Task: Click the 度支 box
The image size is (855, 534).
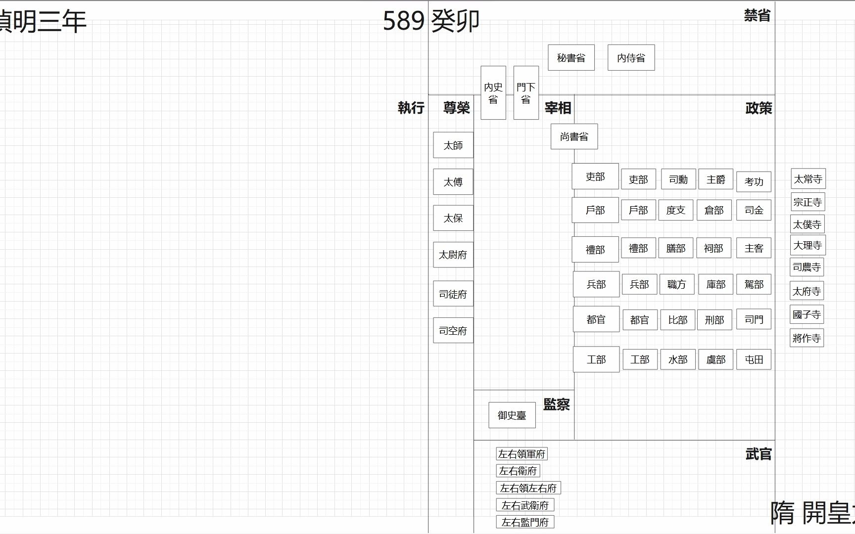Action: (676, 210)
